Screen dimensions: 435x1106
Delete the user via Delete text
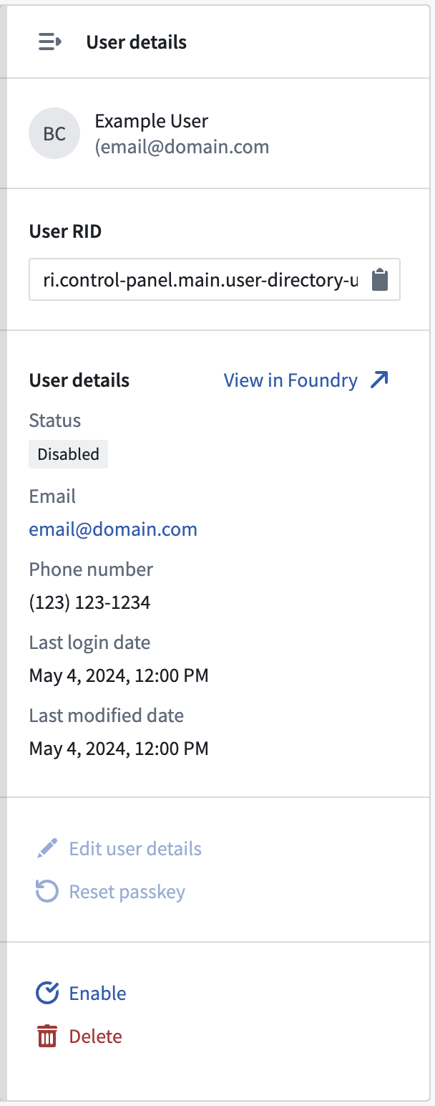(x=95, y=1037)
